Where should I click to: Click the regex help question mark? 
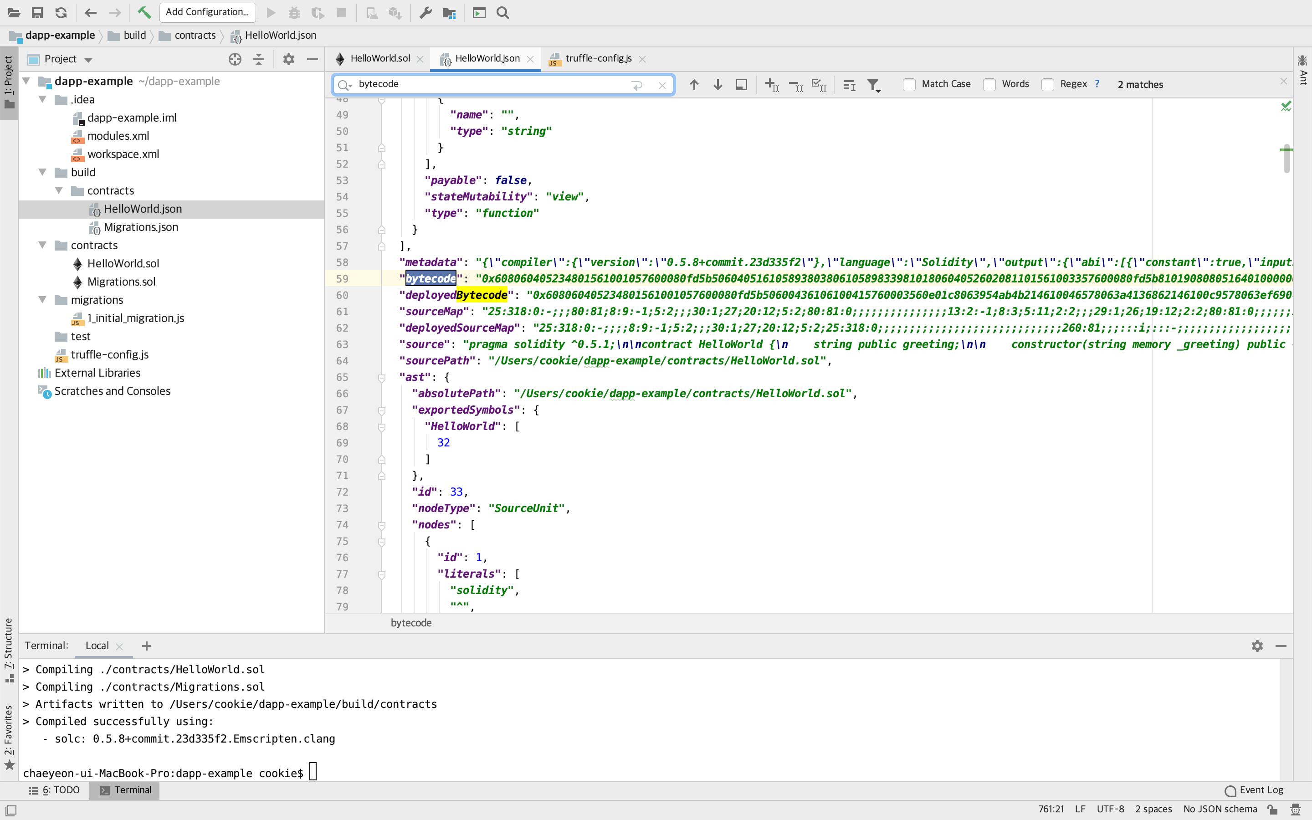coord(1097,84)
